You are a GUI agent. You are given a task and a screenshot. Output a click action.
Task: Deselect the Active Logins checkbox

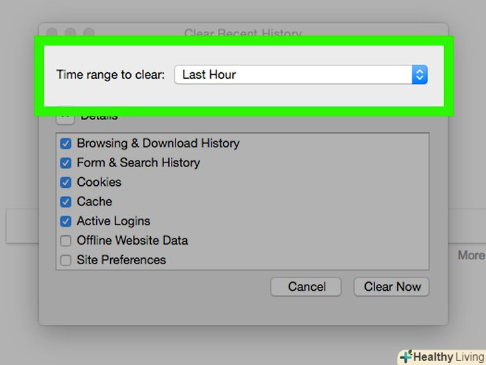(65, 221)
